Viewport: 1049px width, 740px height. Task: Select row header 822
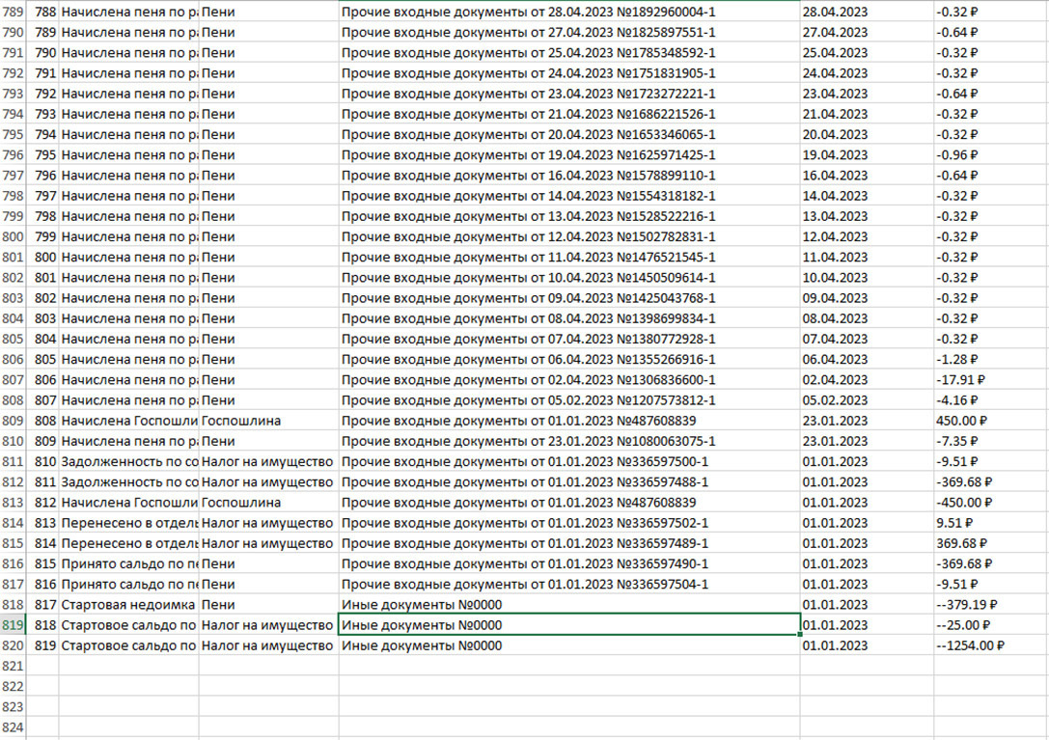pyautogui.click(x=12, y=687)
